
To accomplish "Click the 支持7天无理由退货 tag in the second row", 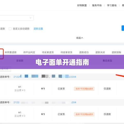I will coord(84,114).
